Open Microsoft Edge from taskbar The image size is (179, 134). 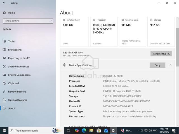pyautogui.click(x=84, y=130)
